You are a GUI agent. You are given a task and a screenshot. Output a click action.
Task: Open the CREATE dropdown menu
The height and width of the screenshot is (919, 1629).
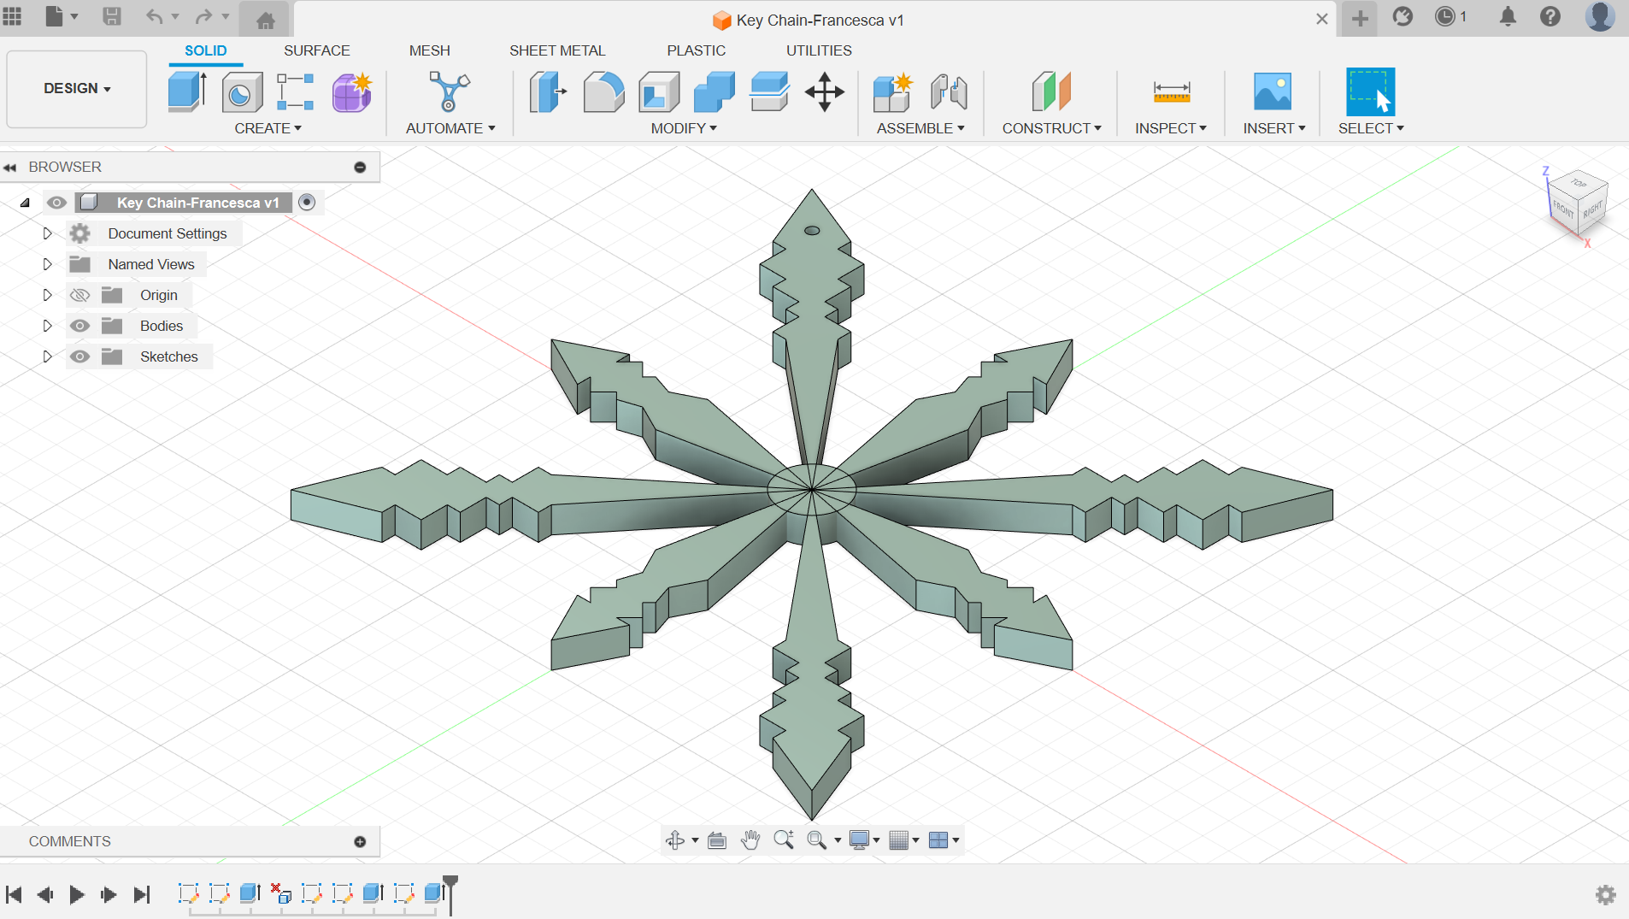coord(268,128)
